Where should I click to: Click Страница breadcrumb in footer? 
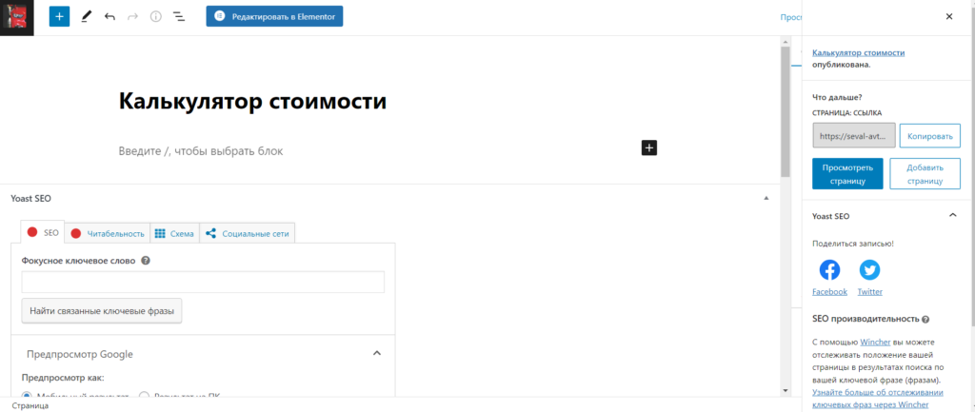(30, 405)
